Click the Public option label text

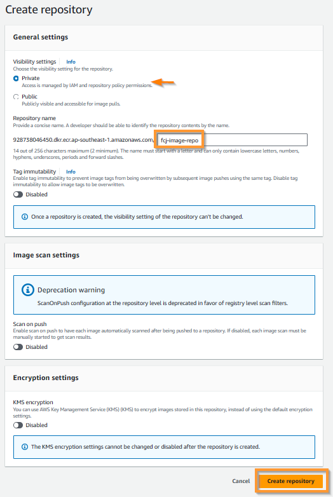click(x=29, y=97)
